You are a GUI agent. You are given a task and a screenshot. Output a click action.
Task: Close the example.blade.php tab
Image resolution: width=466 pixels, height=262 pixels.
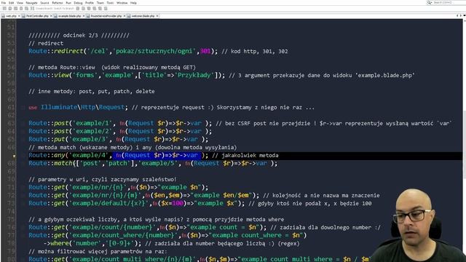coord(84,16)
